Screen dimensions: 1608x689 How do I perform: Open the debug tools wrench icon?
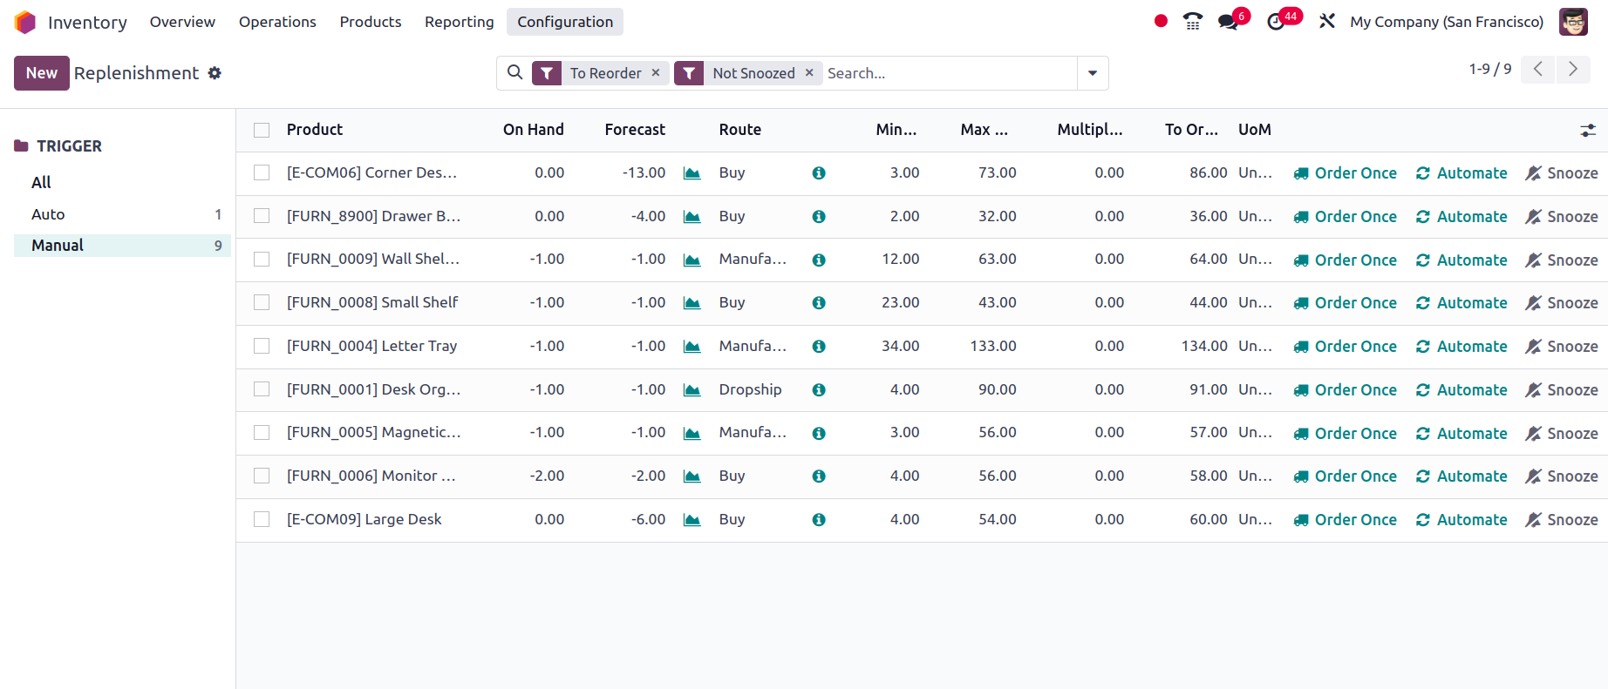1326,22
